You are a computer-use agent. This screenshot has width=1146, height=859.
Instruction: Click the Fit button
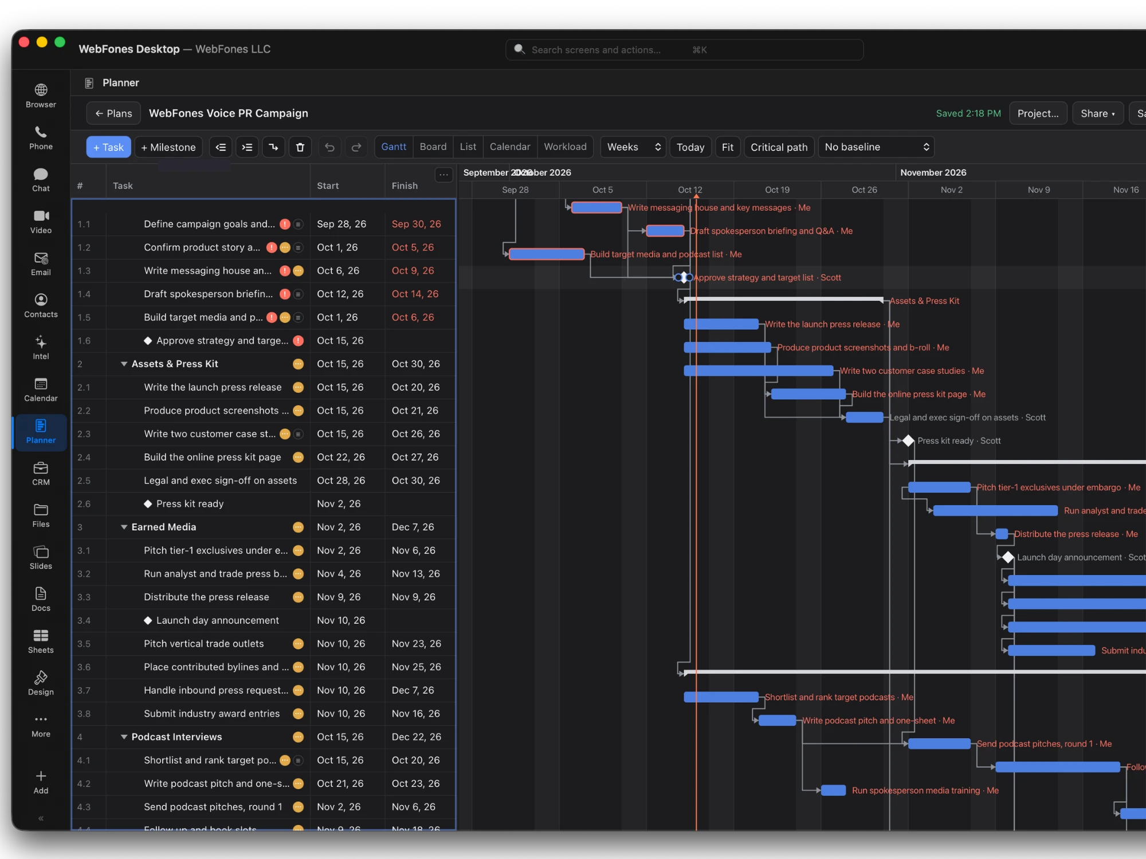[x=728, y=147]
